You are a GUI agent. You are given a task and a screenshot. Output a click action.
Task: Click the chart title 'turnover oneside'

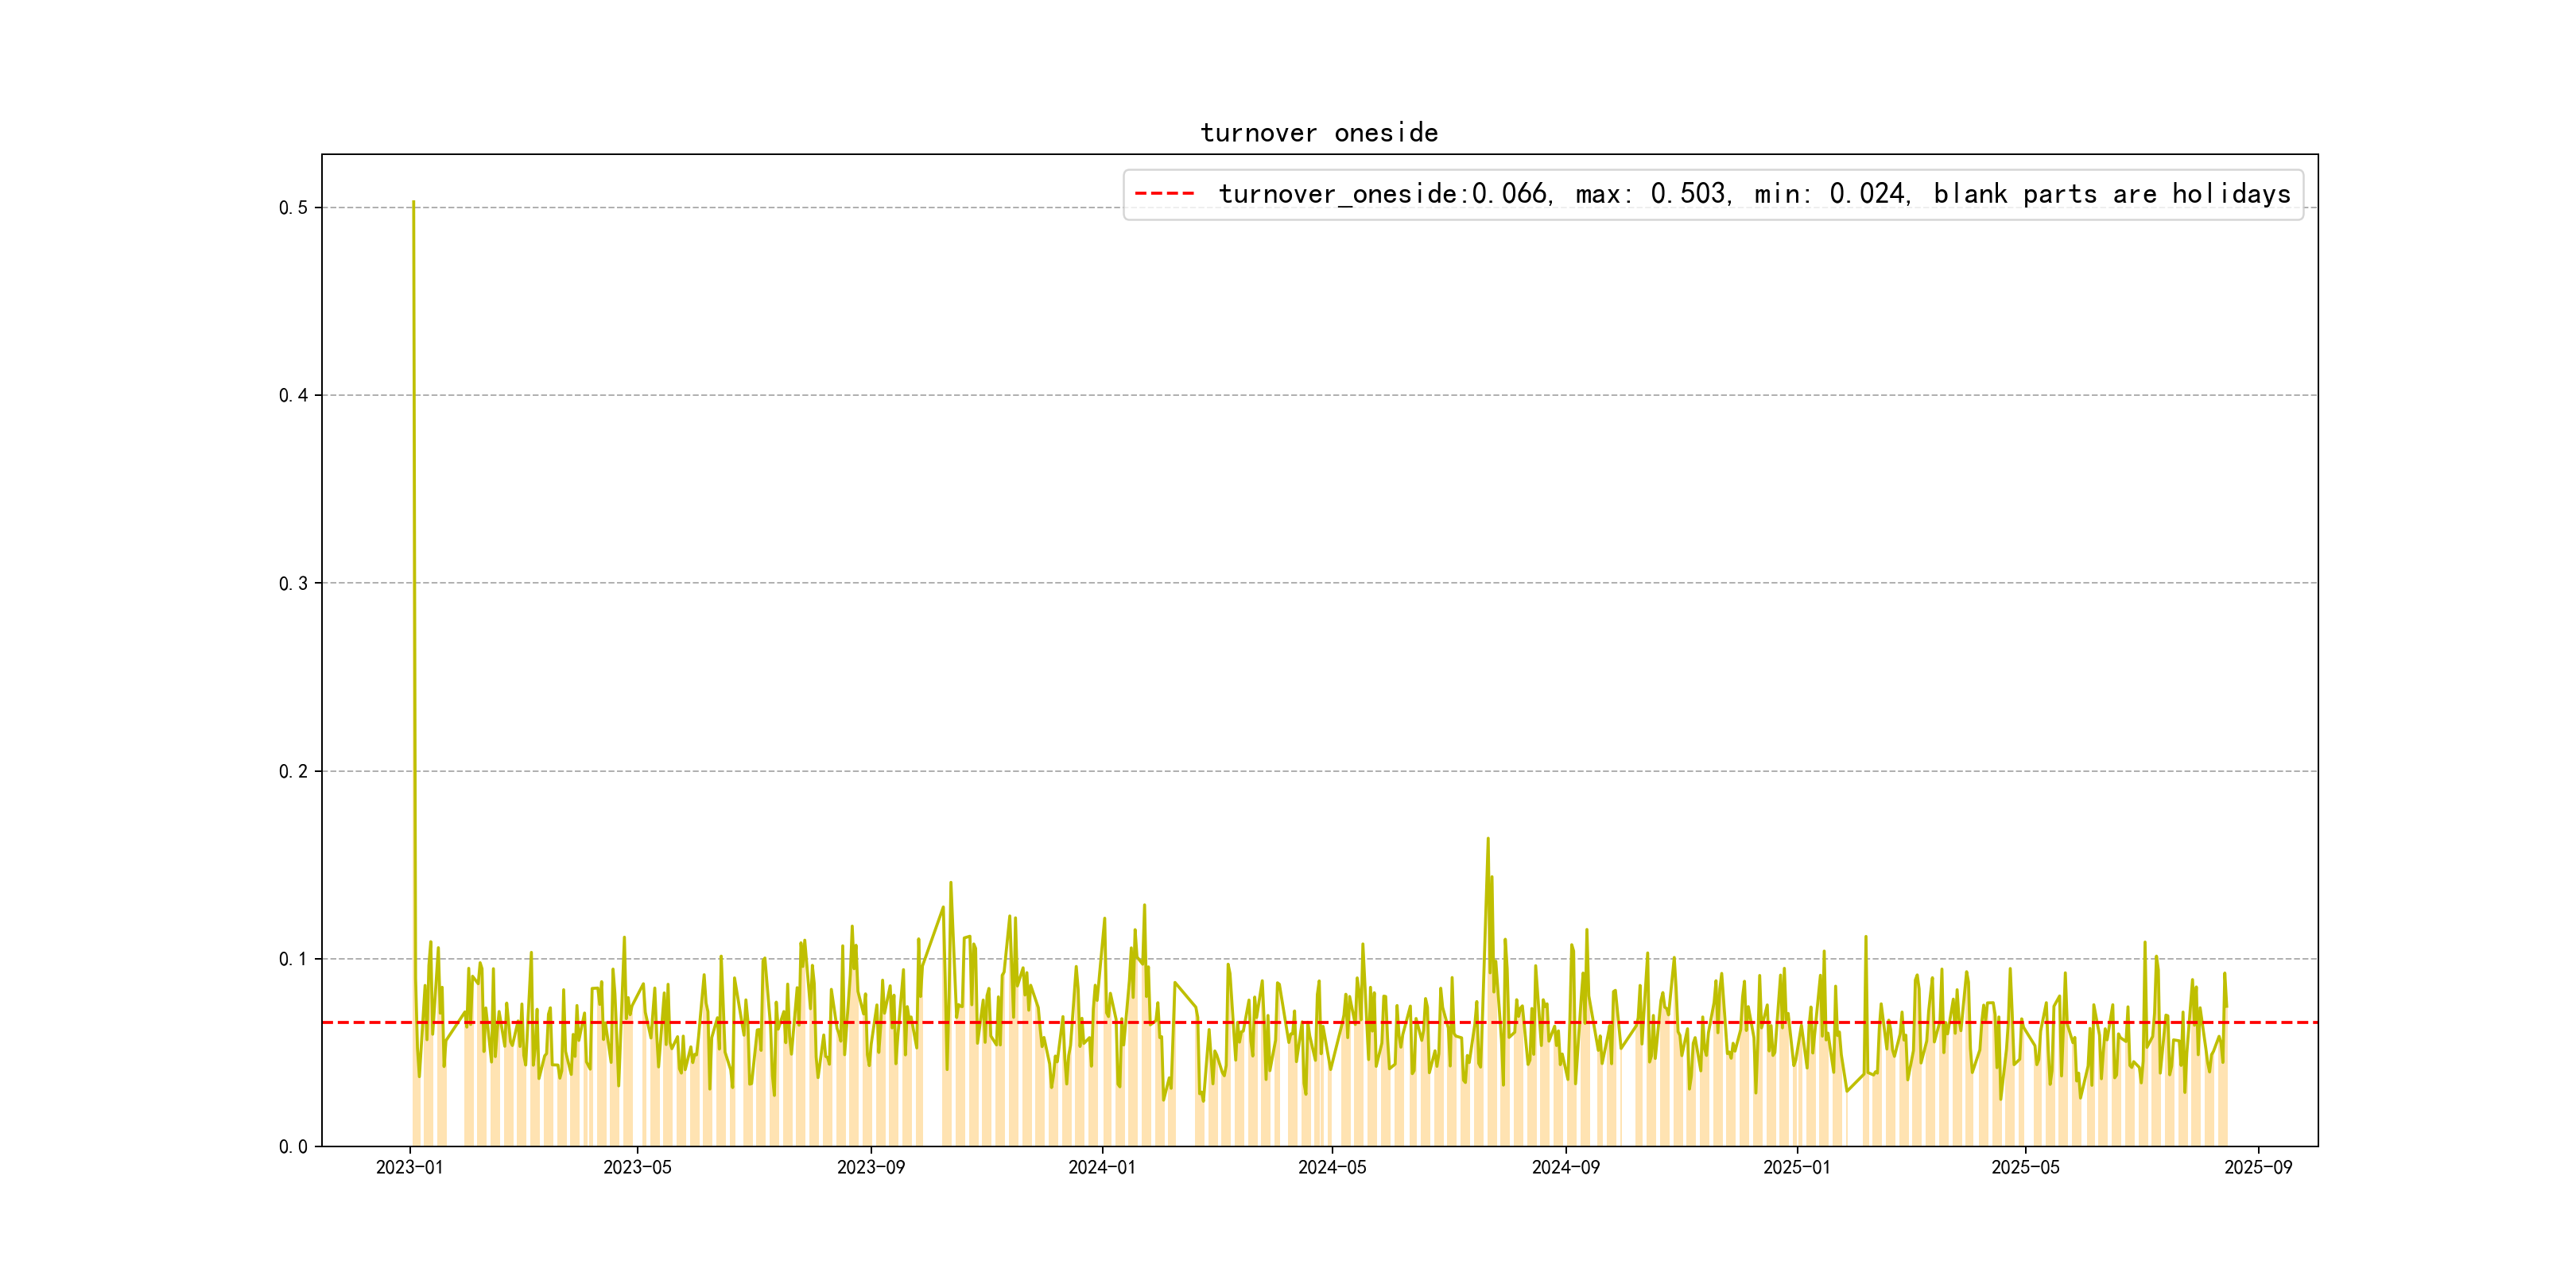point(1319,133)
